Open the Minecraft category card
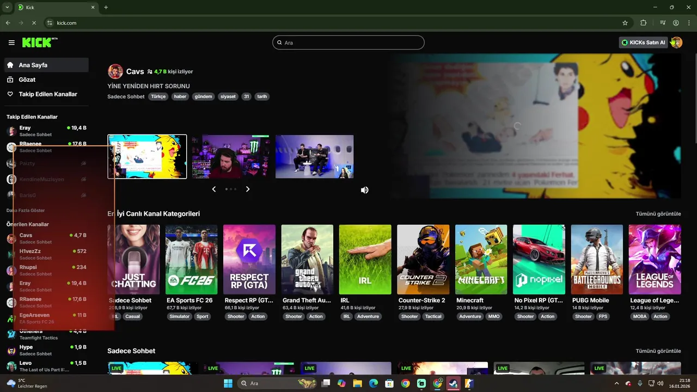 [x=481, y=260]
